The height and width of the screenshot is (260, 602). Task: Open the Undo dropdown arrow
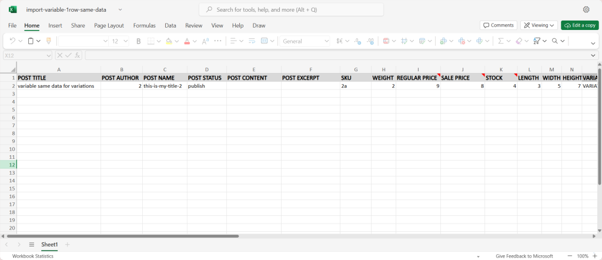[21, 41]
